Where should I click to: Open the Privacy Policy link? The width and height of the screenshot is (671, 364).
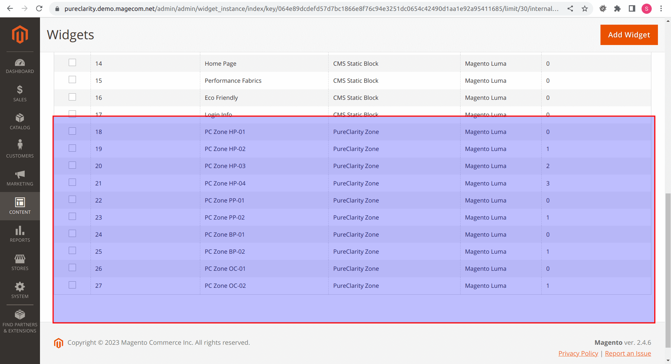[578, 353]
